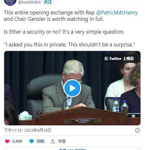Click the quoted line about private question
145x150 pixels.
click(x=69, y=45)
